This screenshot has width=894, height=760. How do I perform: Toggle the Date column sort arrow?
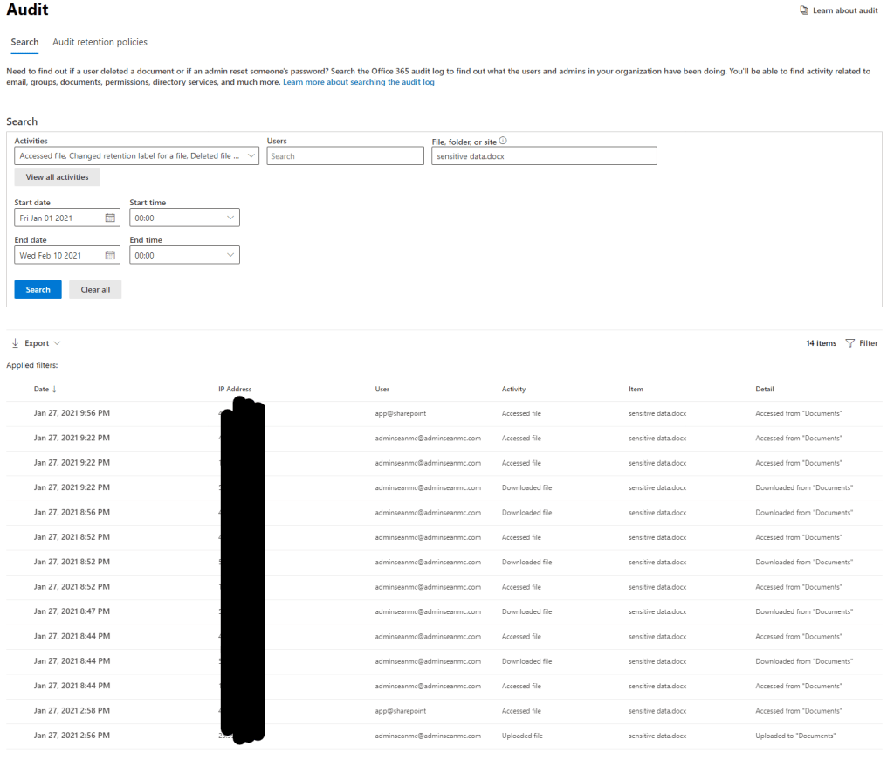(55, 389)
